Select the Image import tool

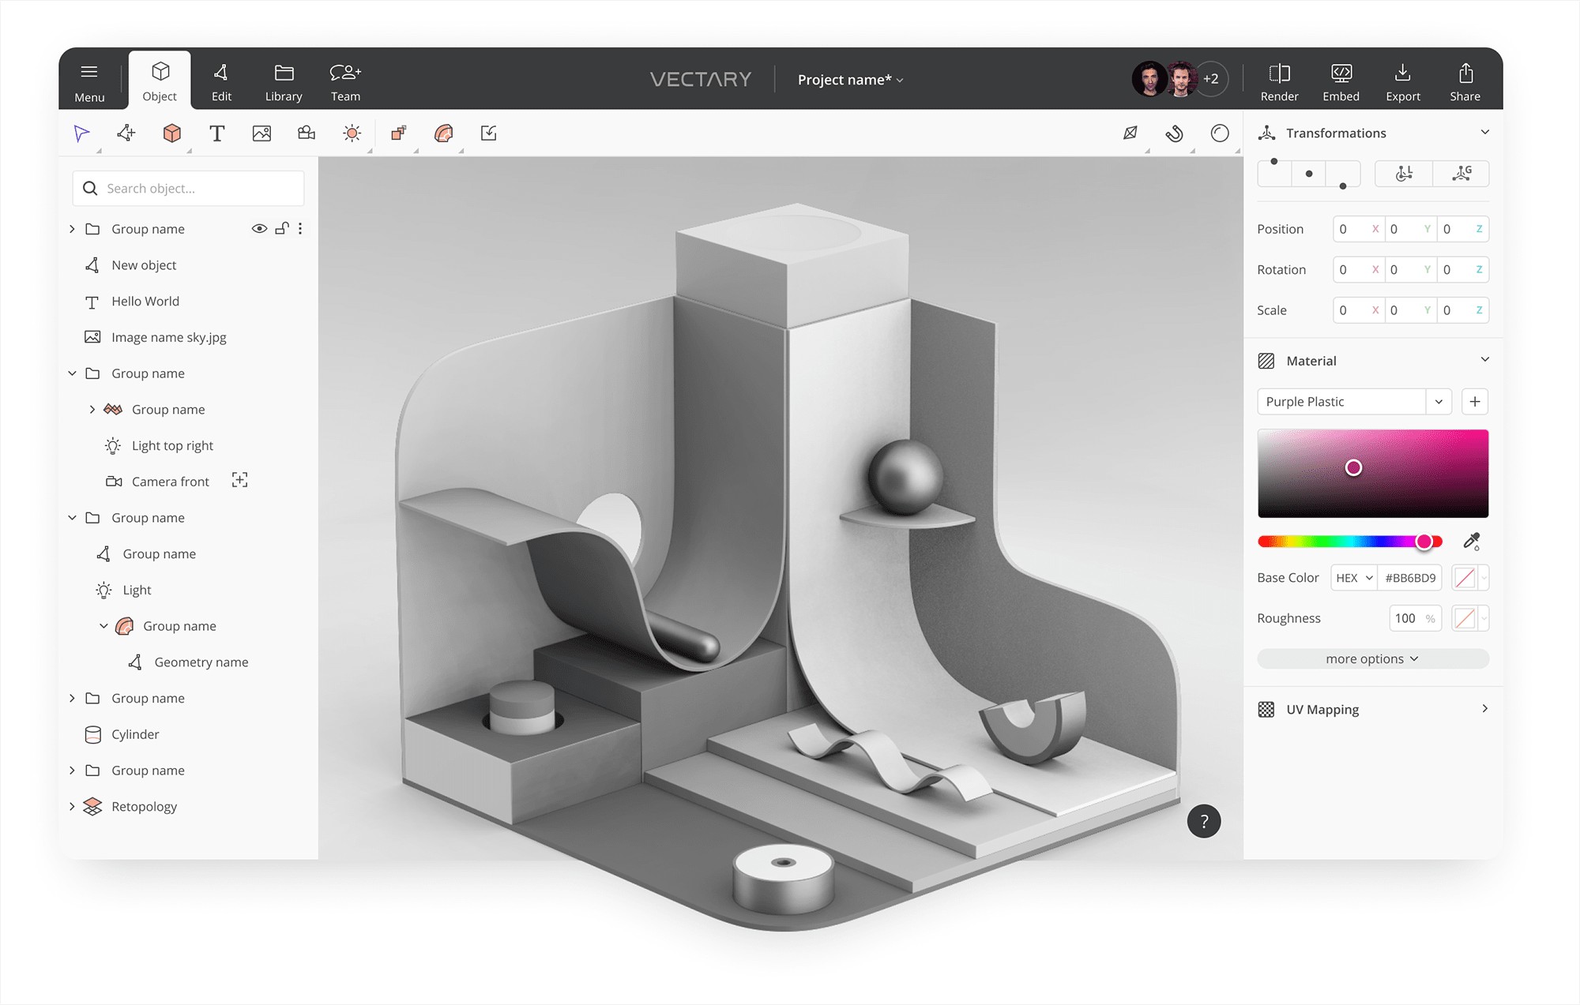tap(261, 133)
